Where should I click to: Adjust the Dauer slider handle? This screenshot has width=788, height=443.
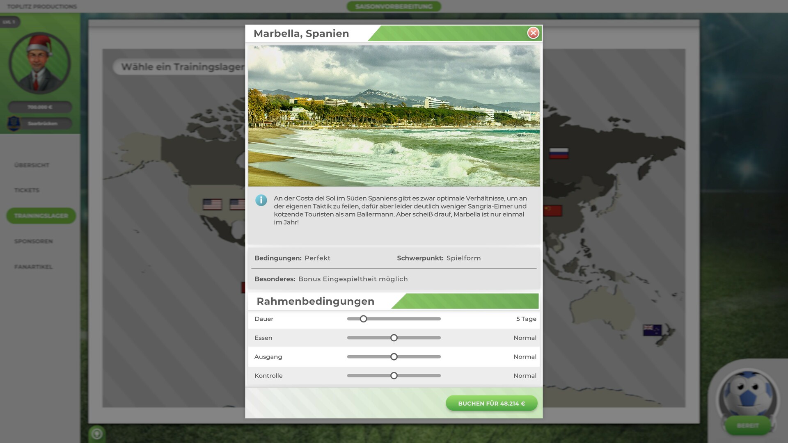[363, 319]
